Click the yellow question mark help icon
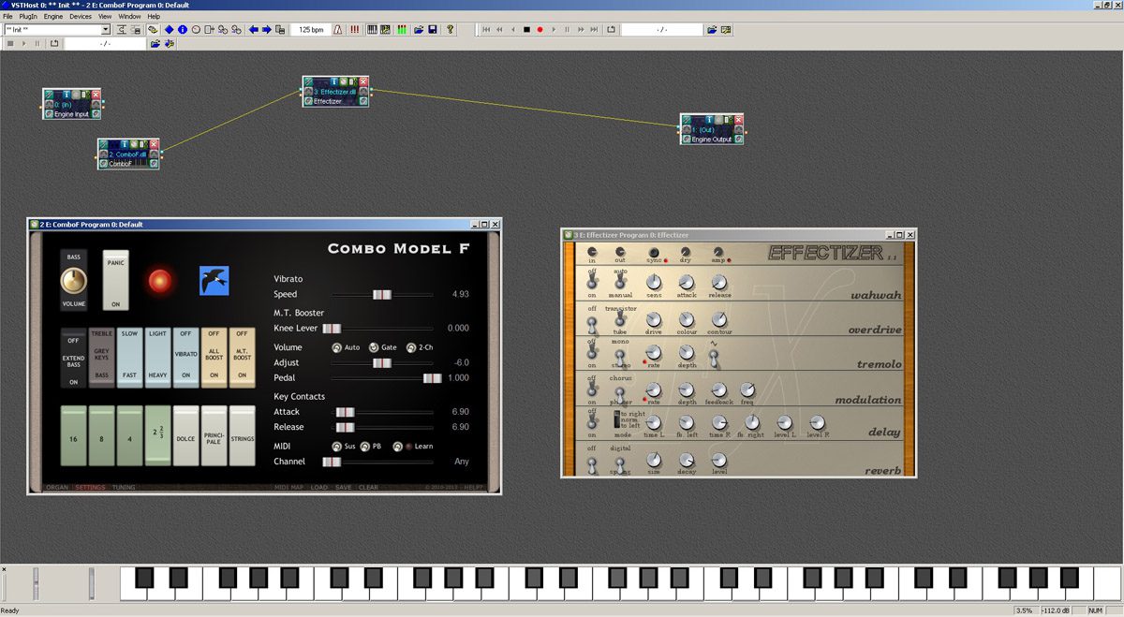1124x617 pixels. point(450,30)
